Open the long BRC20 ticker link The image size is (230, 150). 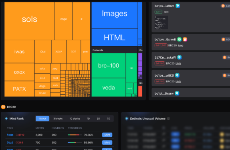pyautogui.click(x=181, y=45)
